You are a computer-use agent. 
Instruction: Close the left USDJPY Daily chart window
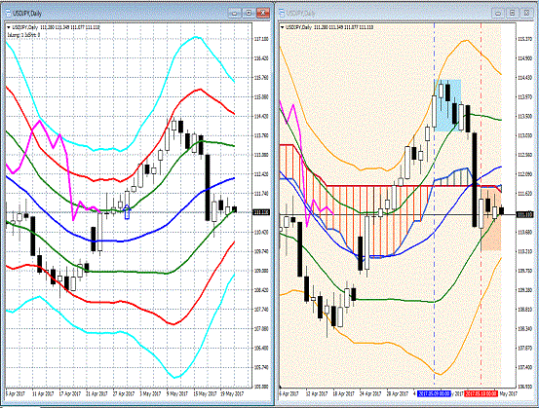click(263, 13)
